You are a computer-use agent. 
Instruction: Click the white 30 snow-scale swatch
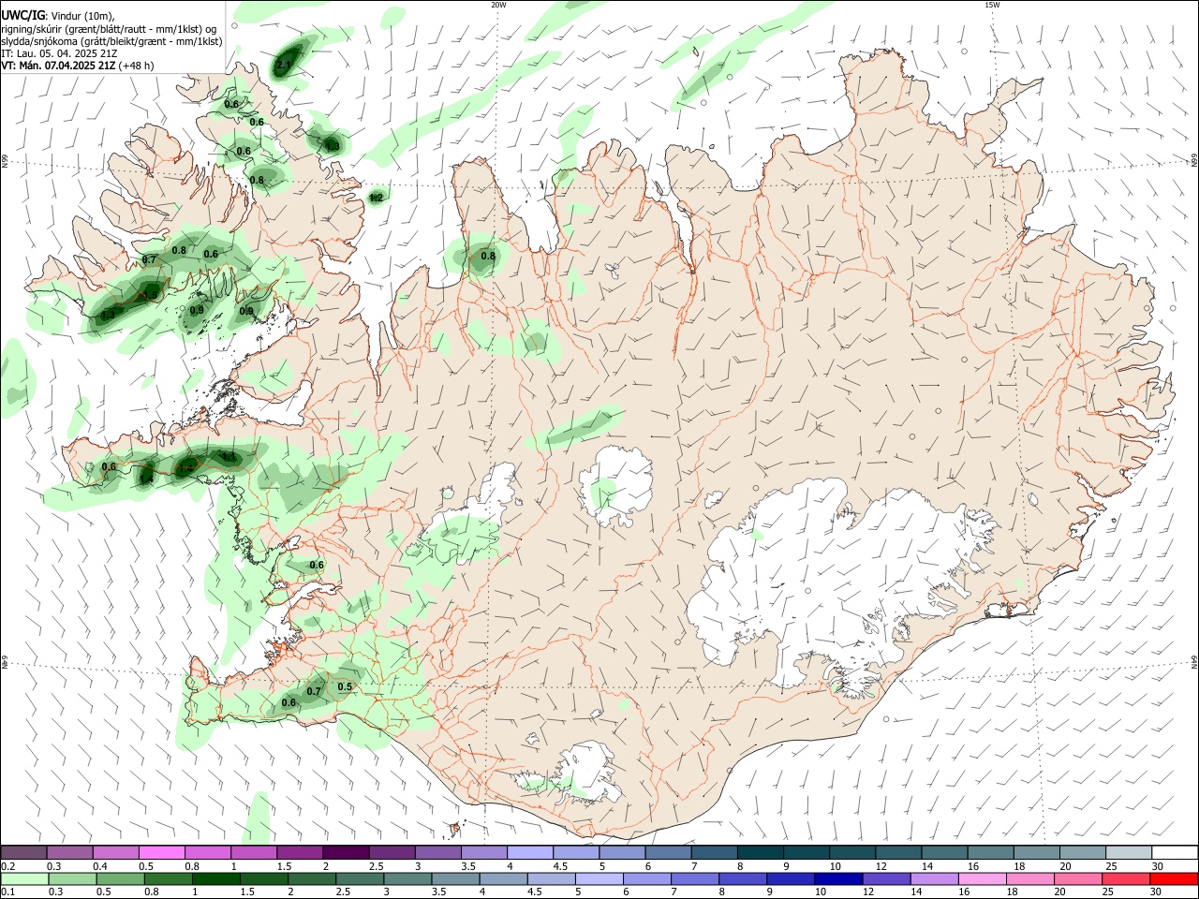(x=1175, y=852)
